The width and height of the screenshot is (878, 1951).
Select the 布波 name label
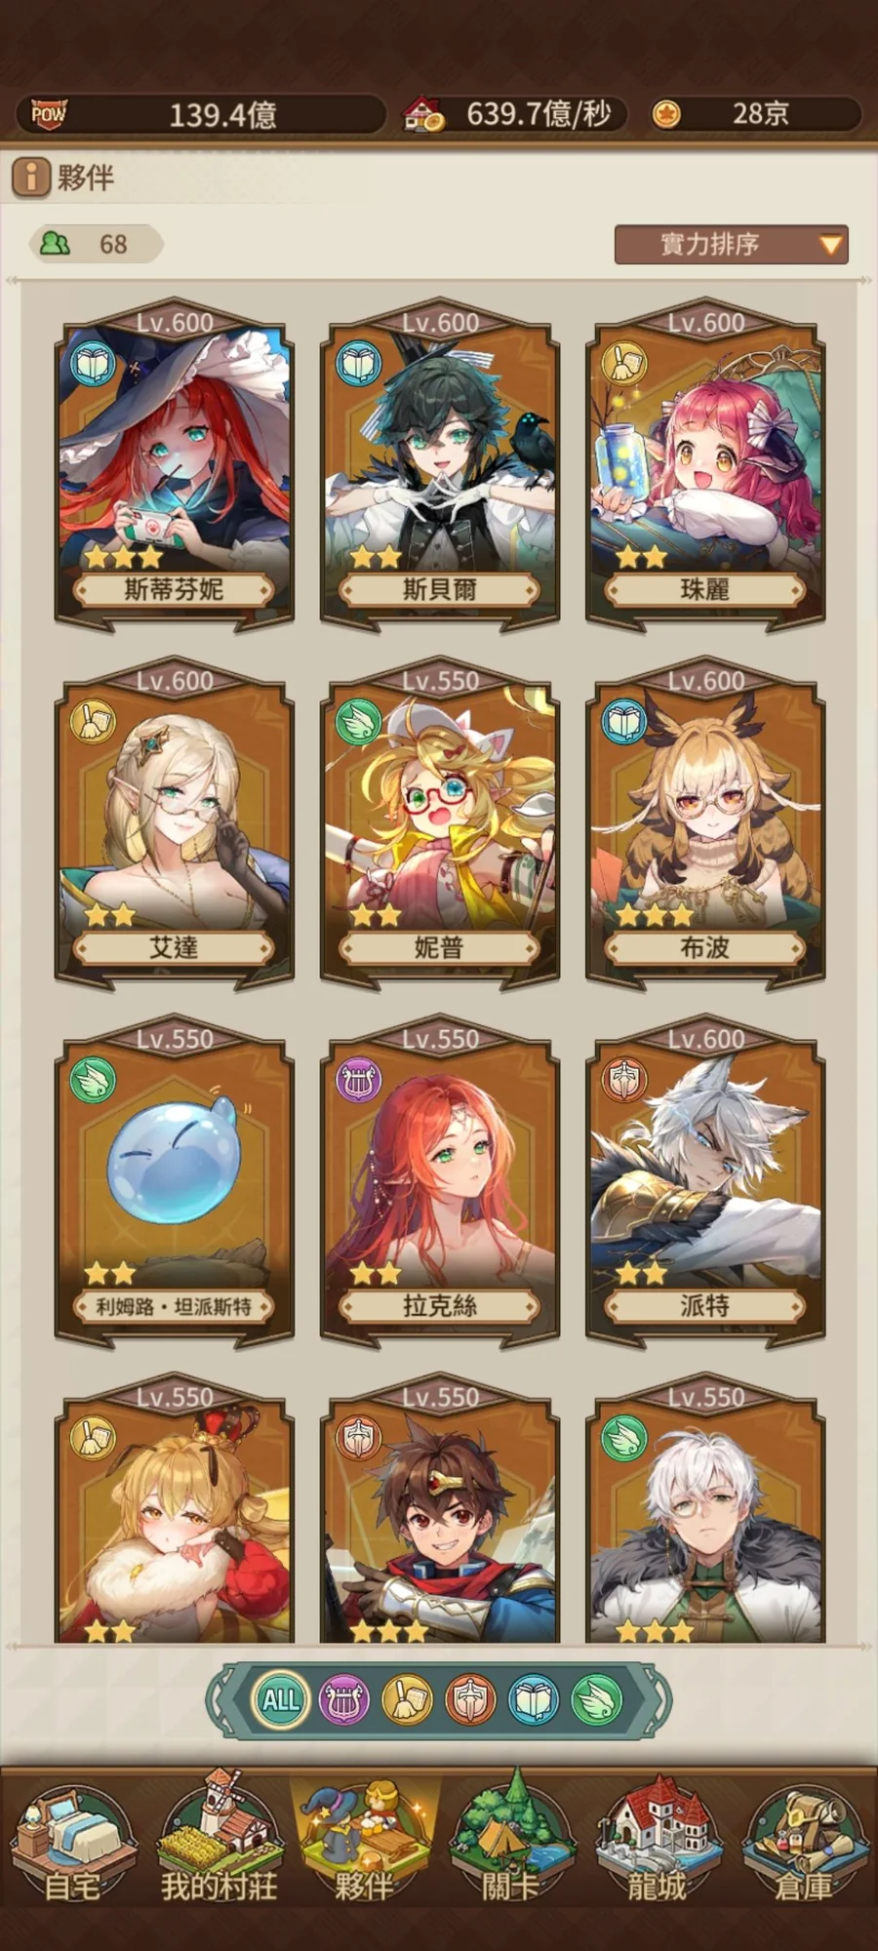coord(705,947)
